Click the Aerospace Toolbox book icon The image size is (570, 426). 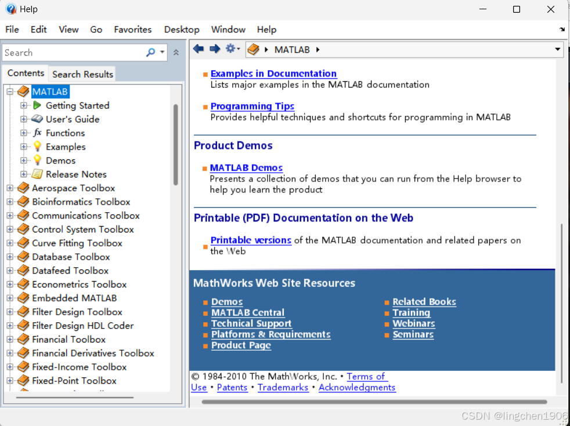[x=23, y=188]
